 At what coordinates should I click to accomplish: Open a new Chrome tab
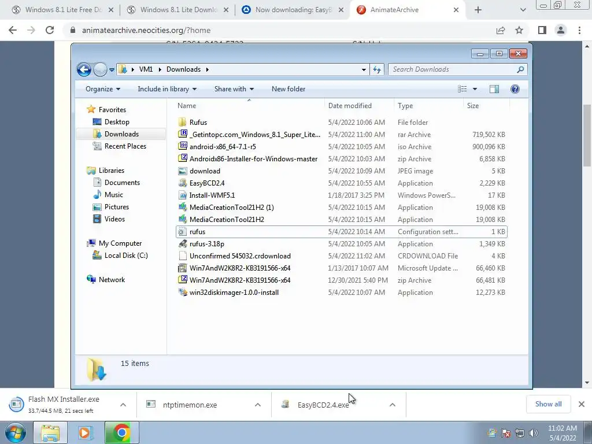478,10
